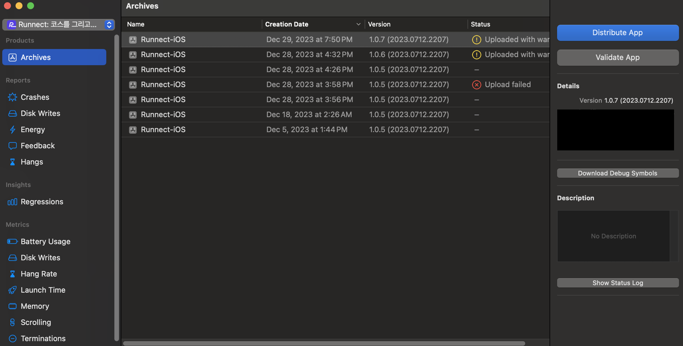Click the Hangs hourglass icon
Image resolution: width=683 pixels, height=346 pixels.
pyautogui.click(x=12, y=162)
